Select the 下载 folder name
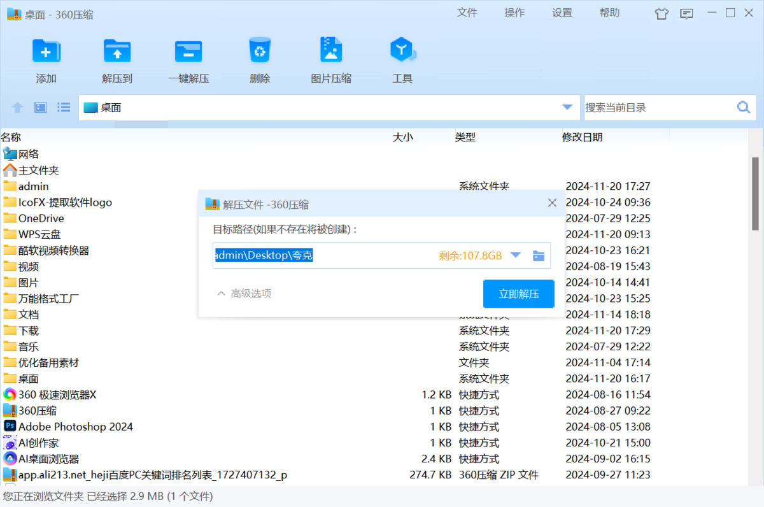Viewport: 764px width, 507px height. pos(29,331)
